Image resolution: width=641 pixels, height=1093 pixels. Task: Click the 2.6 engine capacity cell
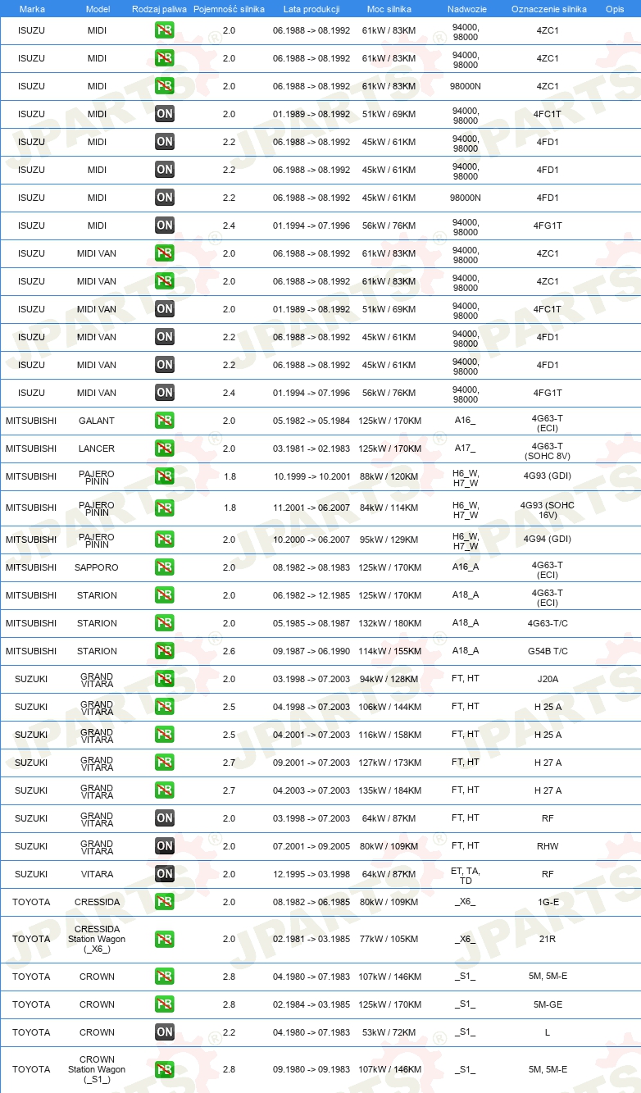229,651
